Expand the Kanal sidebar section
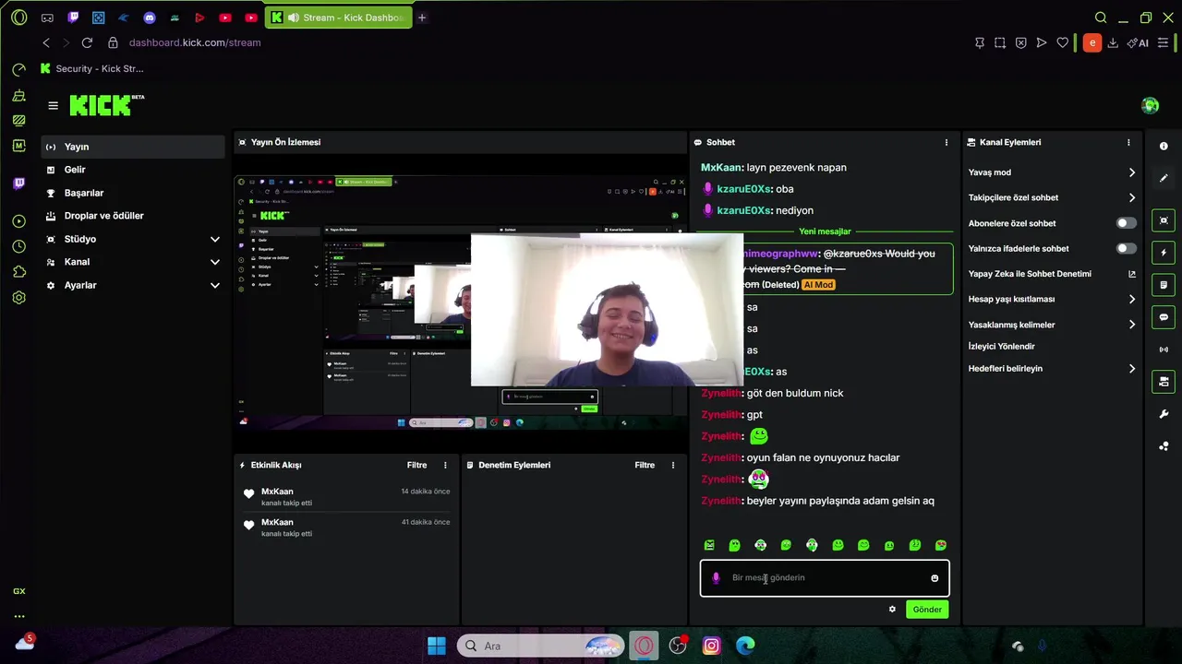Viewport: 1182px width, 664px height. [x=133, y=262]
